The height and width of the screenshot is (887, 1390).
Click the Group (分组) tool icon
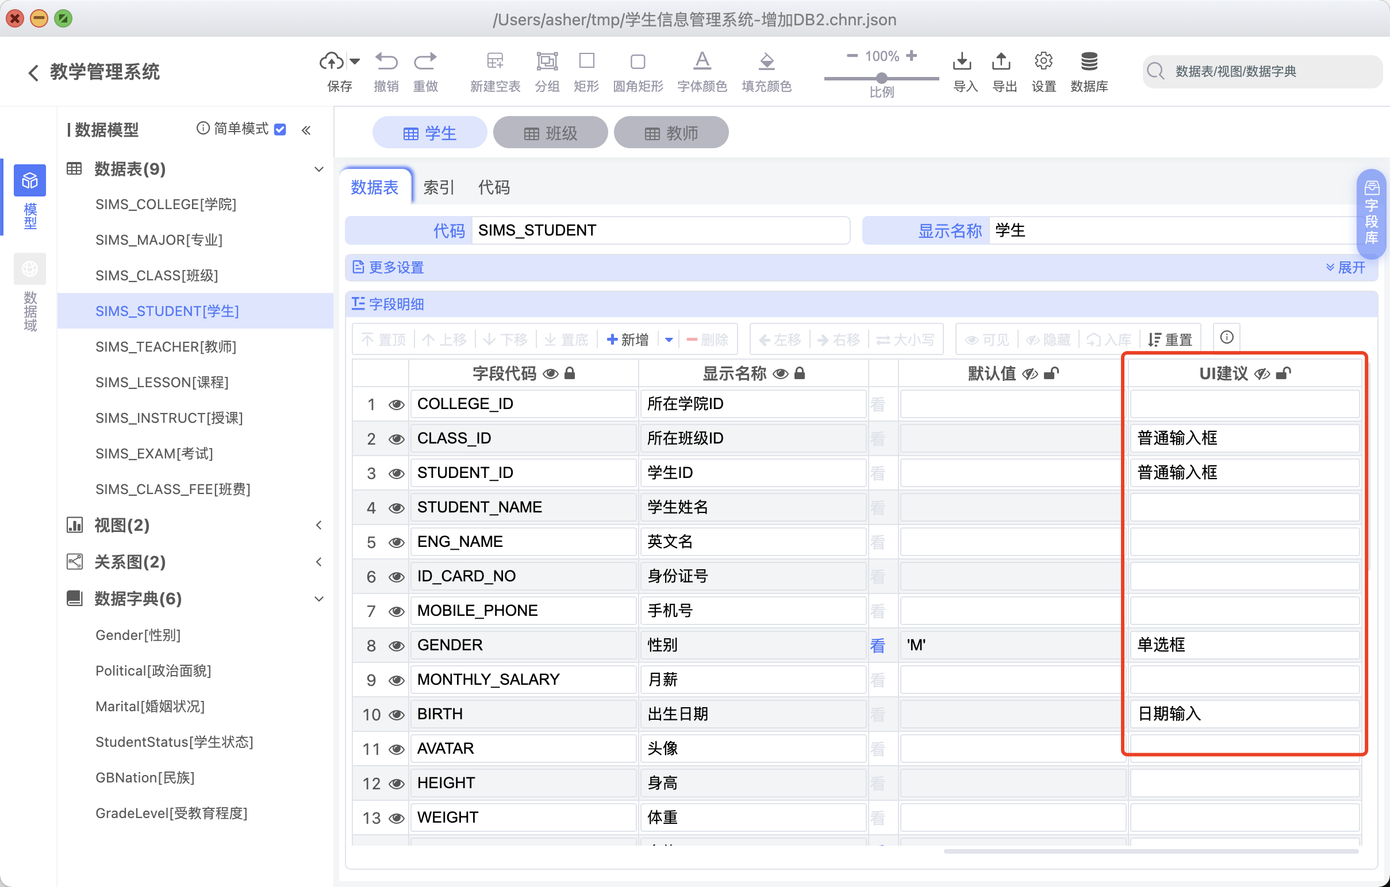pos(547,60)
